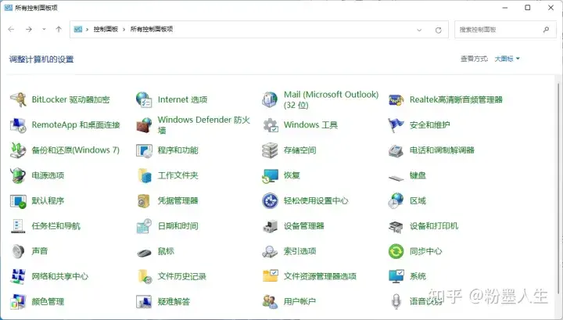
Task: Expand the address bar history dropdown arrow
Action: tap(421, 30)
